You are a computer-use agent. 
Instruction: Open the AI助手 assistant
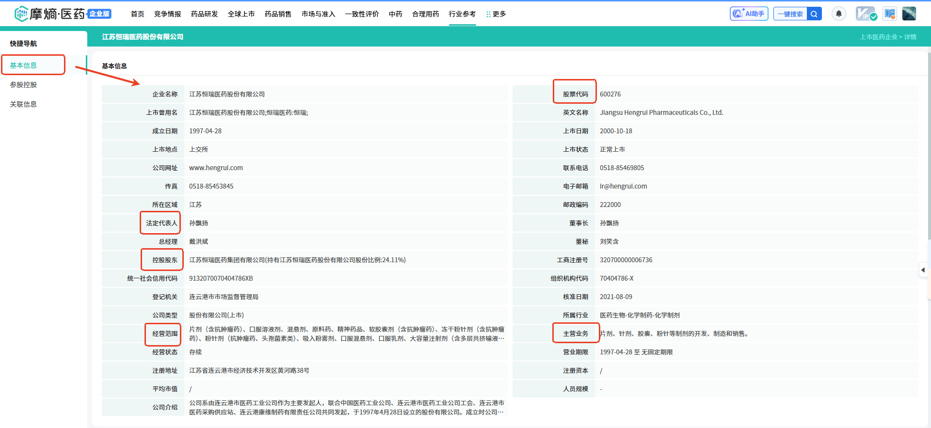coord(749,14)
